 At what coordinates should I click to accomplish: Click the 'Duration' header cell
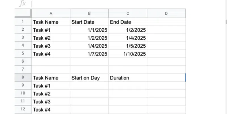point(128,78)
